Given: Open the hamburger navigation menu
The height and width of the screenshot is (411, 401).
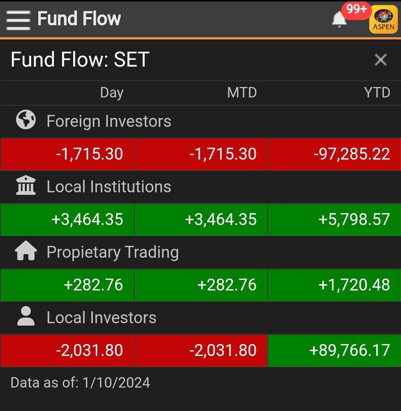Looking at the screenshot, I should pyautogui.click(x=18, y=20).
